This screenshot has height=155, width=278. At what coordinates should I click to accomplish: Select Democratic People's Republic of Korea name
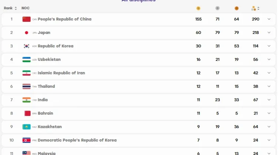coord(77,140)
